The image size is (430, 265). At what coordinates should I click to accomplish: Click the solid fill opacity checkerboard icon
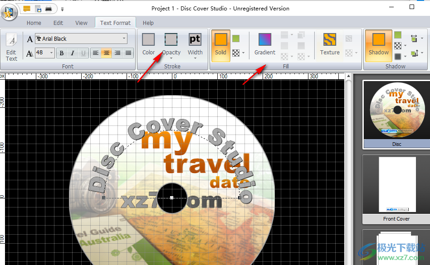236,53
